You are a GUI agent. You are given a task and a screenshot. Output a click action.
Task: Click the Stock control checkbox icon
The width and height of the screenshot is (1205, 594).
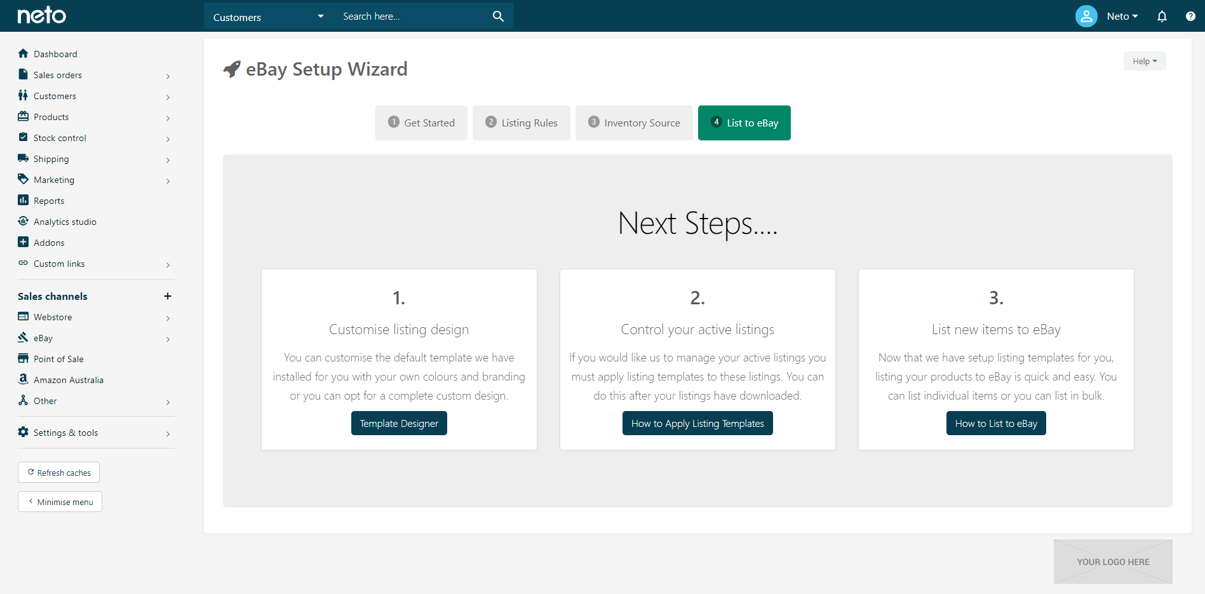pos(24,137)
